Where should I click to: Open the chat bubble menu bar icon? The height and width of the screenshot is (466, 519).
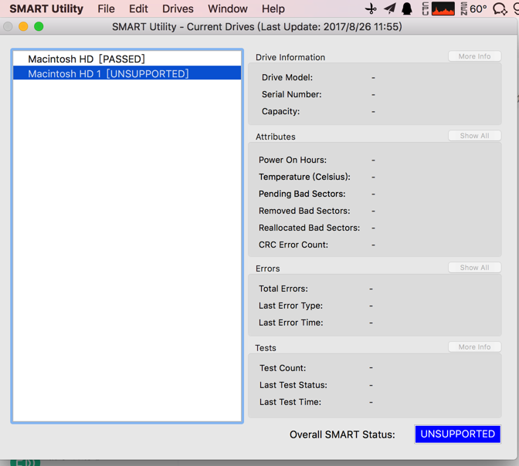coord(500,9)
